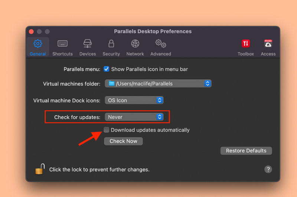297x197 pixels.
Task: Open the Network preferences tab
Action: coord(135,47)
